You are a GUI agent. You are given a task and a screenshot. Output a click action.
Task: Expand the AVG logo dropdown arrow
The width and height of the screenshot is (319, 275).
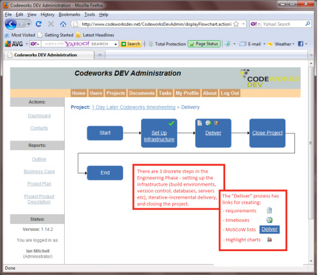click(27, 44)
